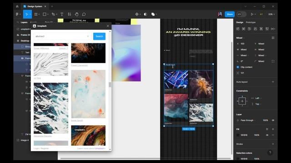The image size is (291, 163).
Task: Open tab list chevron in title bar
Action: click(246, 6)
